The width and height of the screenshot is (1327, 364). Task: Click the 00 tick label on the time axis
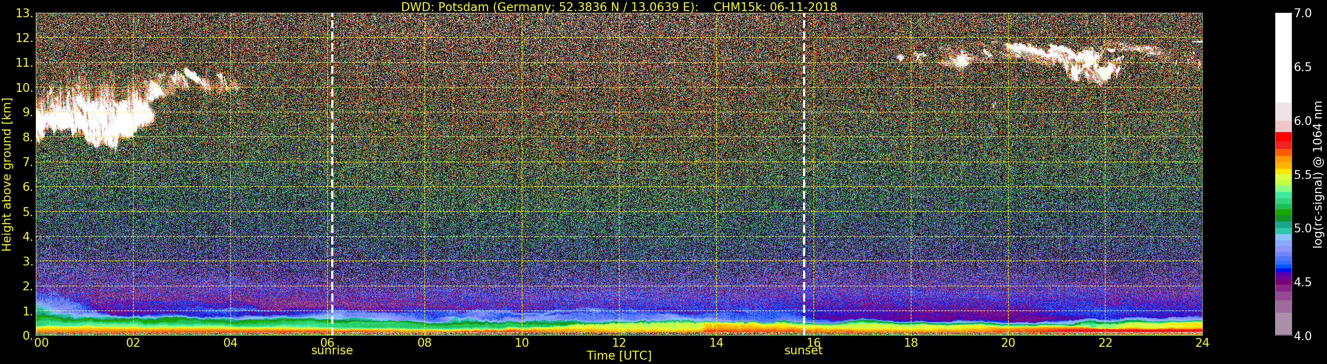(41, 343)
